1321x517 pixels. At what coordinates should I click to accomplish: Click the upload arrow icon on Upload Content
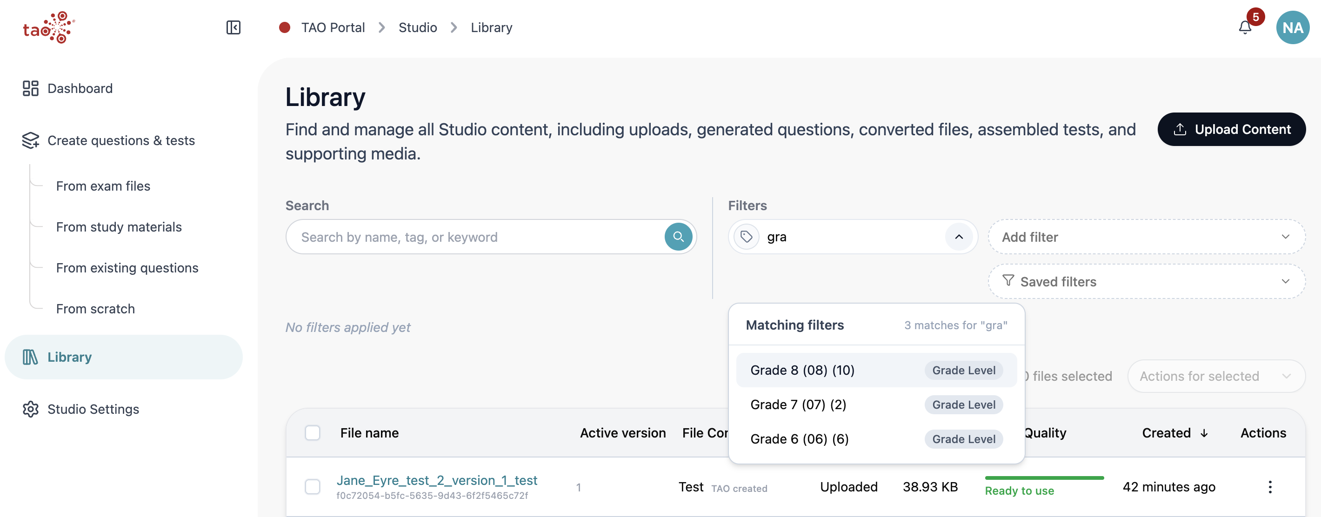(x=1180, y=129)
